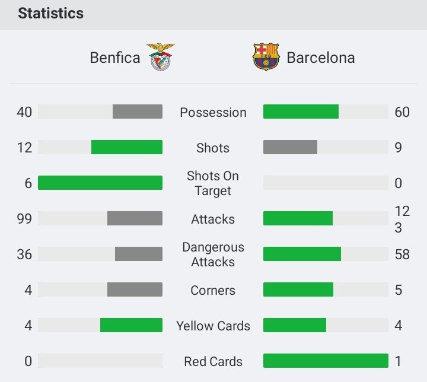The image size is (427, 382).
Task: Click the Barcelona club crest icon
Action: click(x=266, y=57)
